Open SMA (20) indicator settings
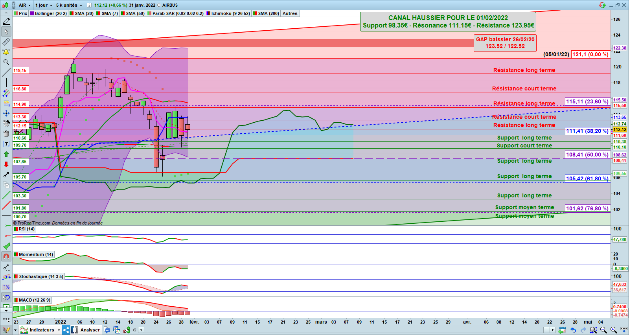 tap(82, 13)
